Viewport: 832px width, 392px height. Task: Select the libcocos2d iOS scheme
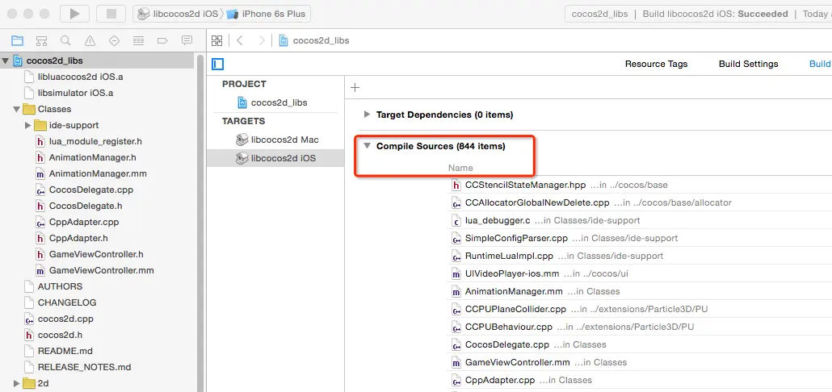coord(178,14)
